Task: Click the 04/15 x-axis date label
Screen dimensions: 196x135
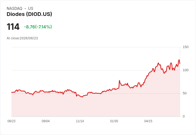Action: click(x=148, y=121)
